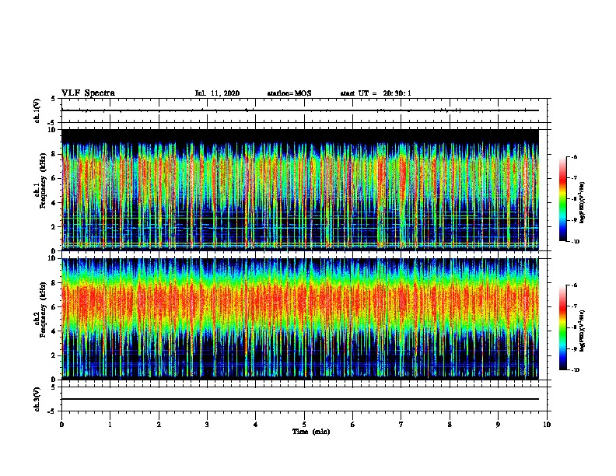Click the '8' kHz tick on ch.1 axis
Image resolution: width=616 pixels, height=476 pixels.
[x=54, y=154]
